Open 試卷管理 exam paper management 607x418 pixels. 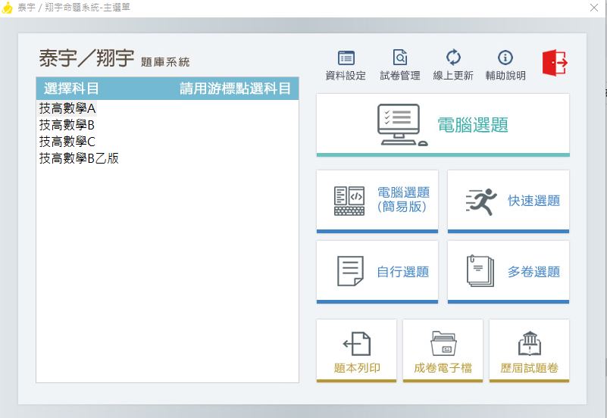point(399,65)
